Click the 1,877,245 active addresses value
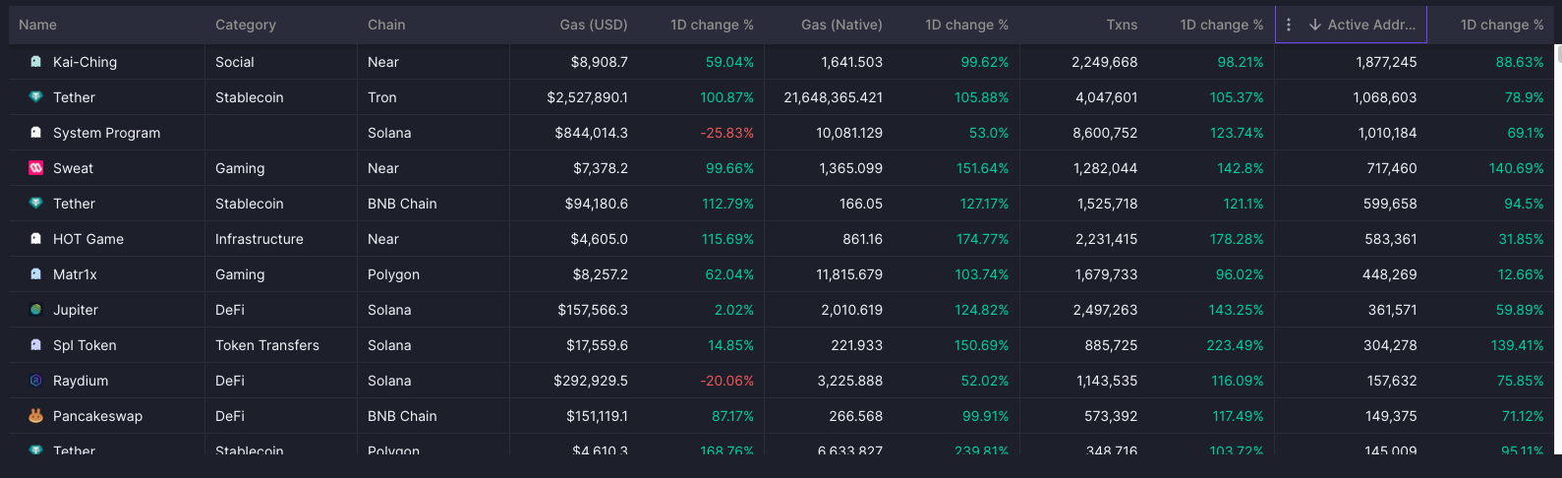The width and height of the screenshot is (1562, 478). [x=1386, y=62]
